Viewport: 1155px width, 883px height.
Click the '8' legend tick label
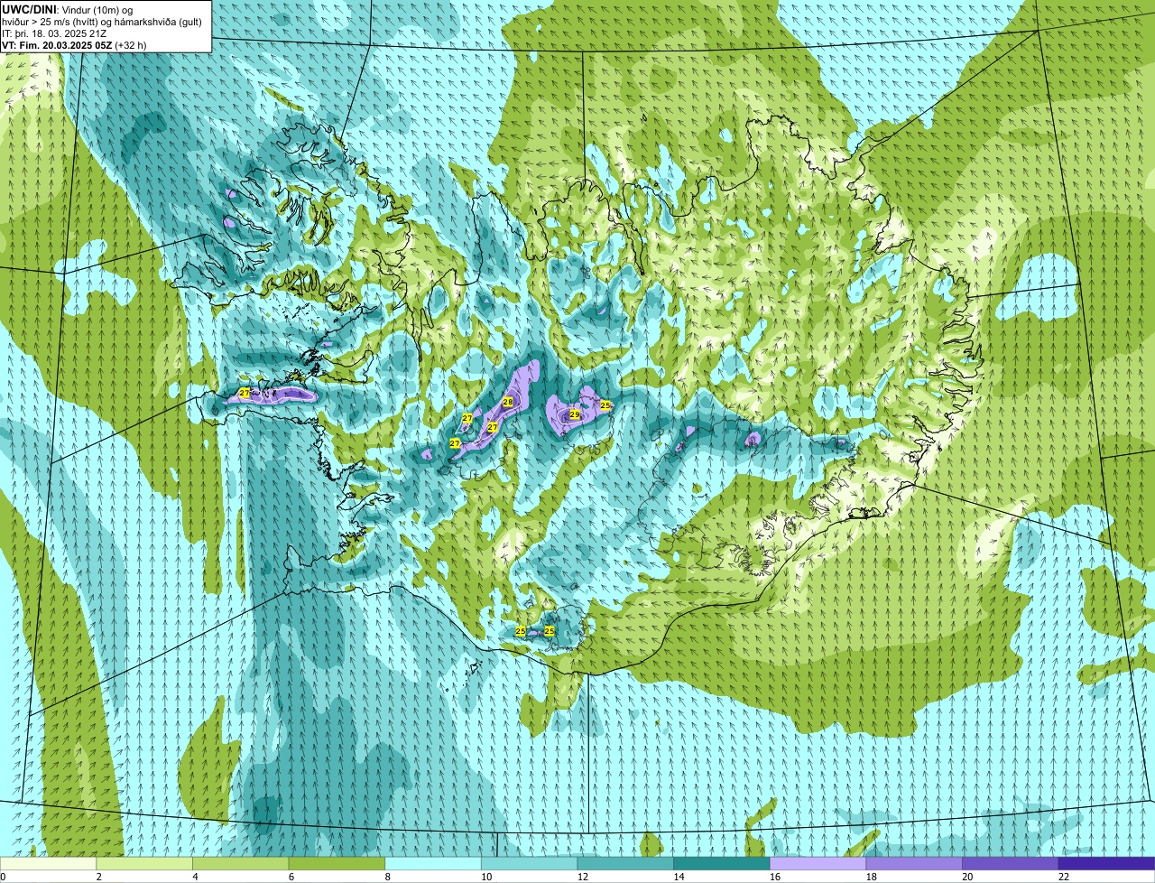pyautogui.click(x=387, y=877)
